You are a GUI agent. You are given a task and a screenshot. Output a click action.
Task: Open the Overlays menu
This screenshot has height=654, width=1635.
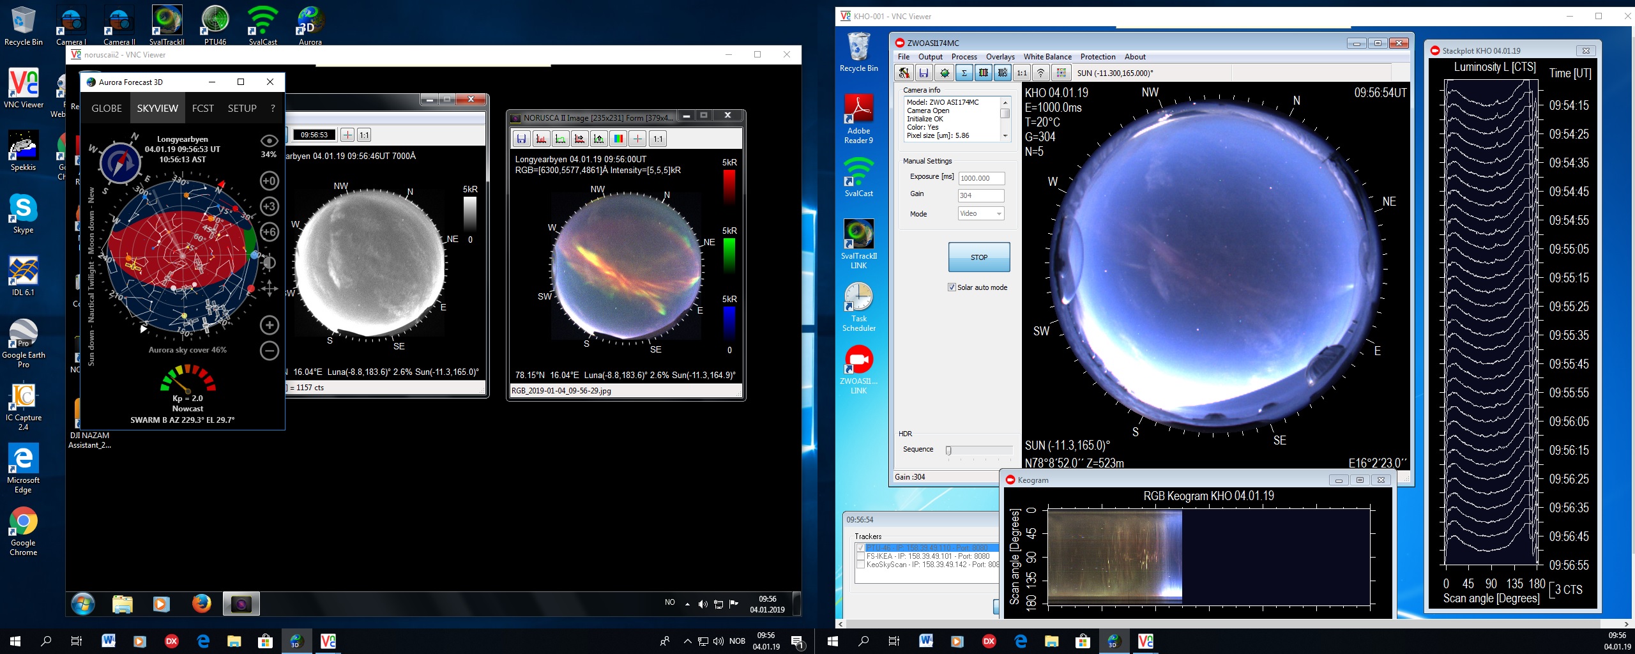1000,57
